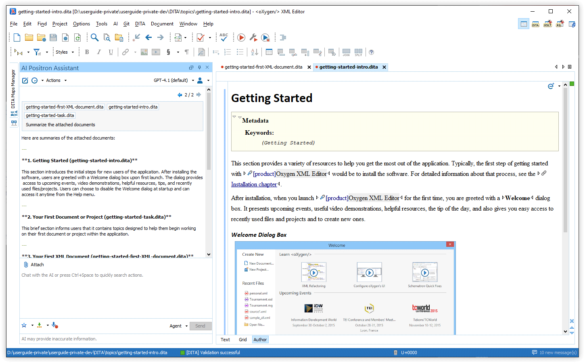Apply Underline formatting

tap(111, 52)
